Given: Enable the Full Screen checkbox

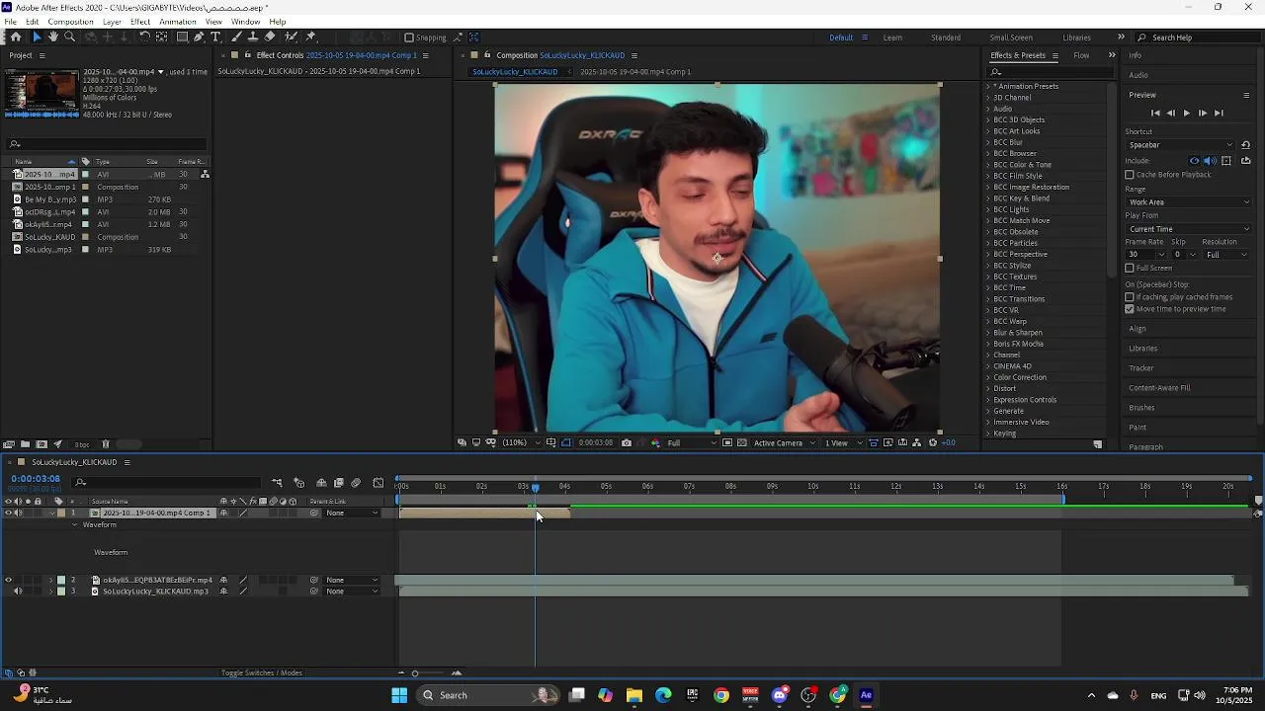Looking at the screenshot, I should click(1130, 268).
